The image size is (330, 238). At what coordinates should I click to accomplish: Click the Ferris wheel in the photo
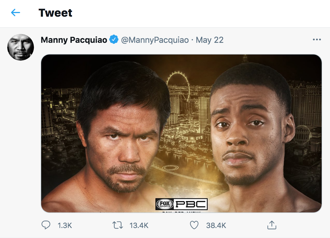pos(178,83)
